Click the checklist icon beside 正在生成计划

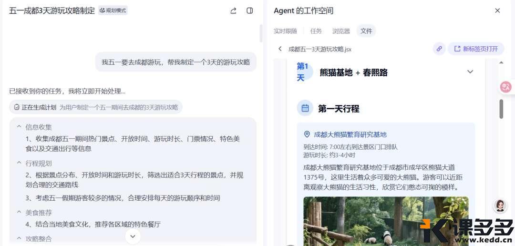(x=17, y=107)
